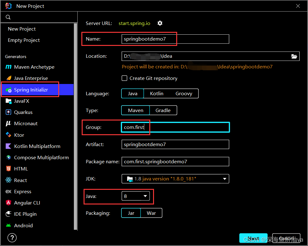Click the Name input field

pyautogui.click(x=175, y=39)
